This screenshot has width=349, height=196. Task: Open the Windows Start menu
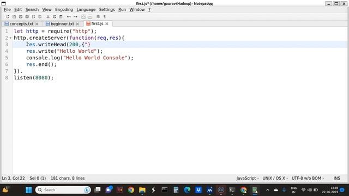(x=29, y=190)
